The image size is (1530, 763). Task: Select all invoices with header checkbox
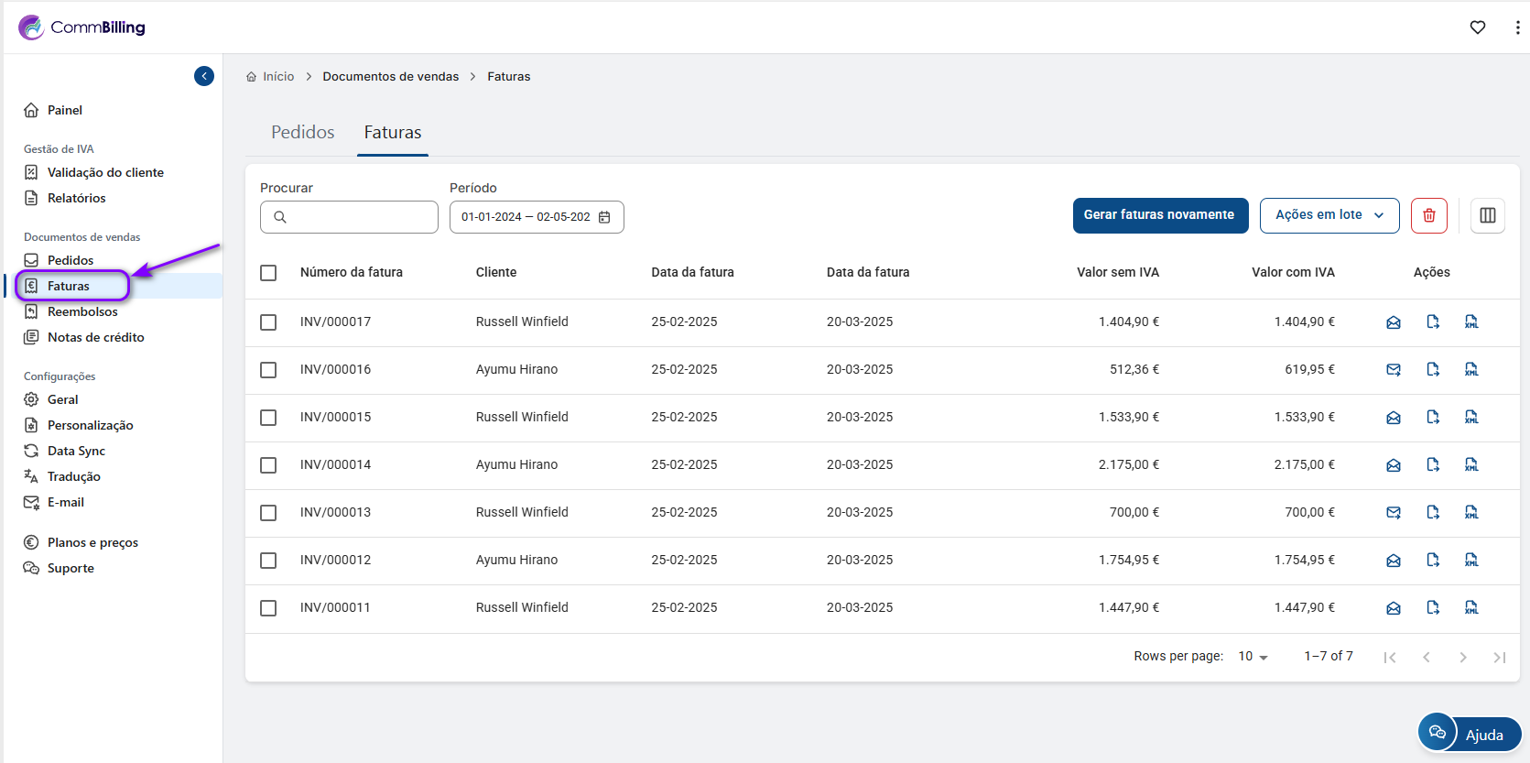pos(268,273)
